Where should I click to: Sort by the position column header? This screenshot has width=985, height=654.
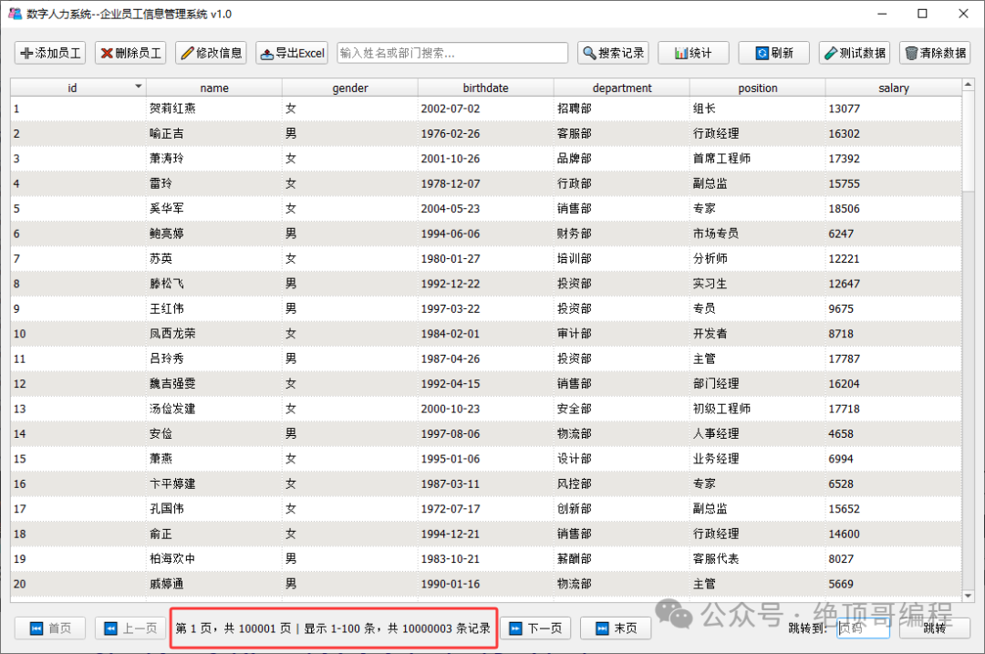[758, 88]
